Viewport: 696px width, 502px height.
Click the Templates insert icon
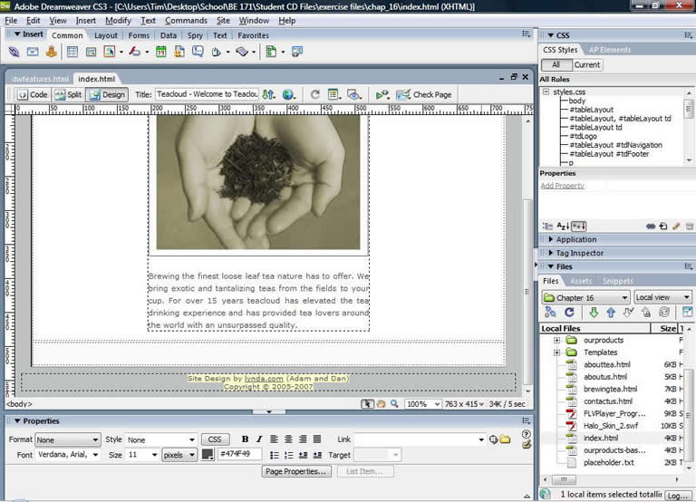click(x=271, y=52)
